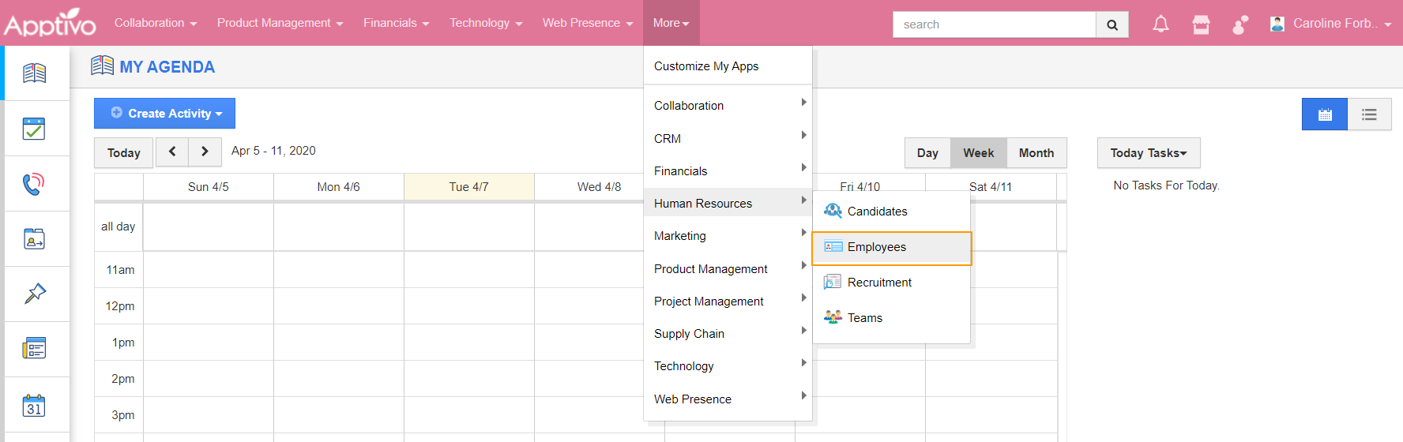Click the Candidates icon in submenu

click(833, 211)
